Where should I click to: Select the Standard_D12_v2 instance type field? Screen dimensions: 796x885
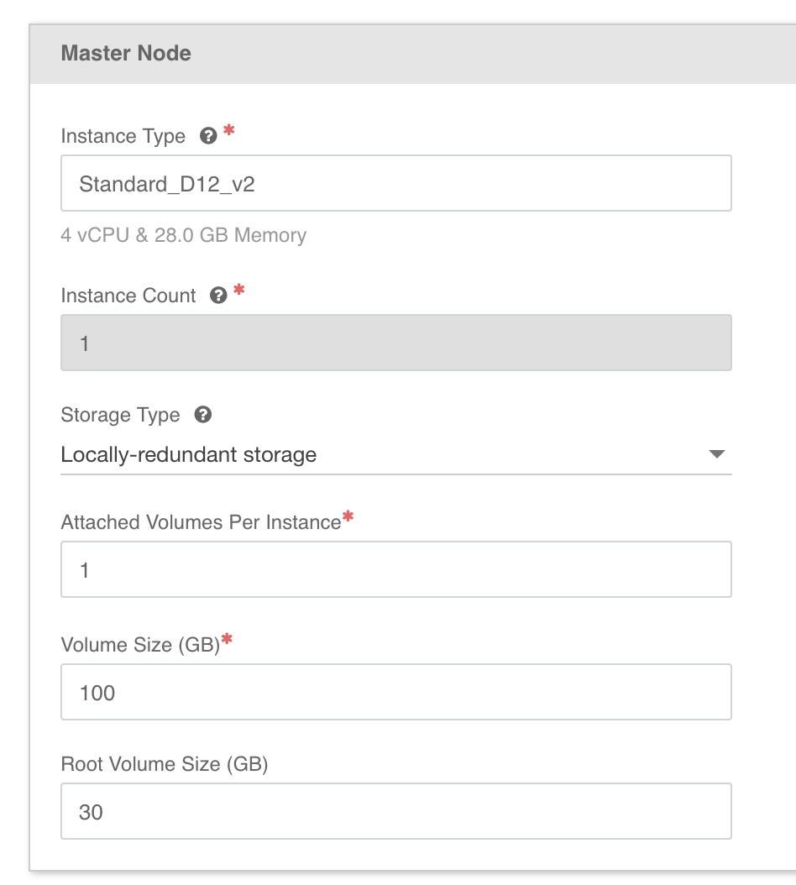coord(395,183)
